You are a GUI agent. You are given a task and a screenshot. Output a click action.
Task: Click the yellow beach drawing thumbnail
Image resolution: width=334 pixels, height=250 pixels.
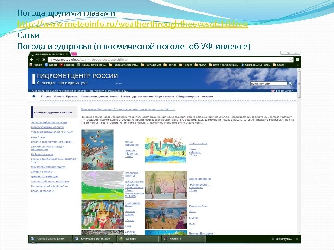coord(166,150)
